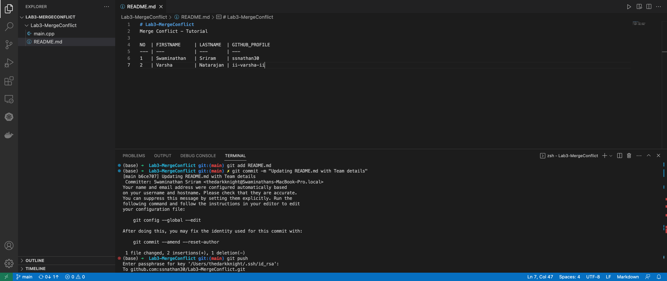Click 'git config --global --edit' in terminal

(x=167, y=220)
